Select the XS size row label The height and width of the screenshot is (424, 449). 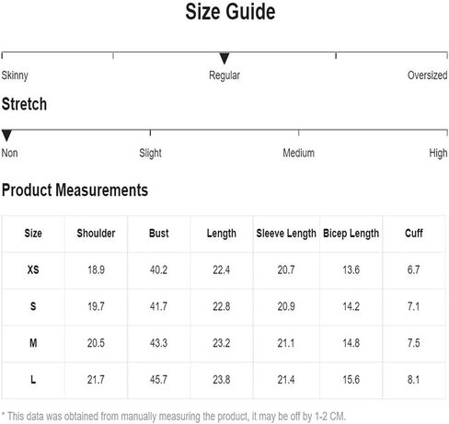tap(33, 269)
